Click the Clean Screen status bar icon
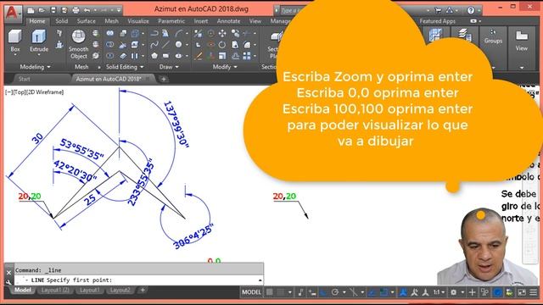This screenshot has height=305, width=543. [x=522, y=292]
